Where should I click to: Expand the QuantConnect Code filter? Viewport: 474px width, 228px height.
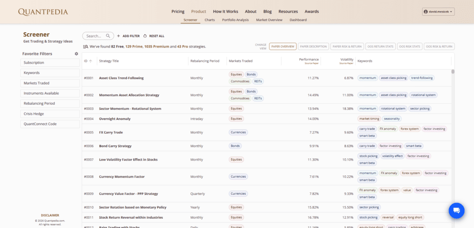[x=50, y=124]
